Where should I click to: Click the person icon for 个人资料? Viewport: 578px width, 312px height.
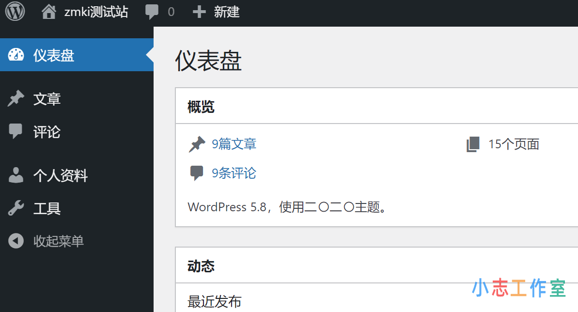[x=16, y=176]
